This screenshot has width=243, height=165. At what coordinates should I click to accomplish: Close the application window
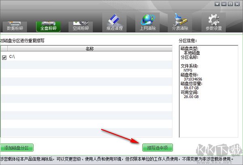237,4
